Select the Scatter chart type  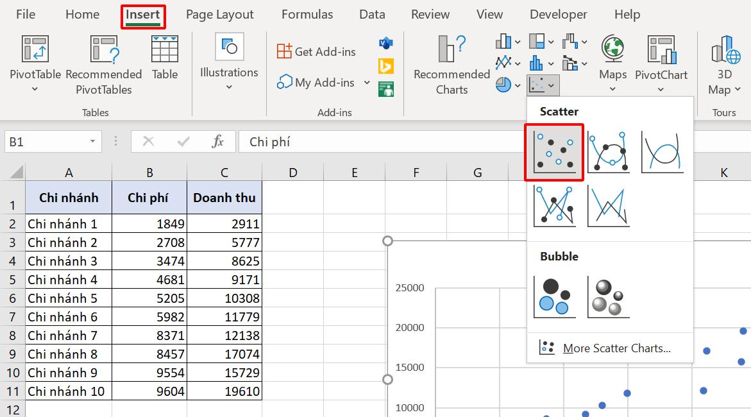click(x=554, y=152)
